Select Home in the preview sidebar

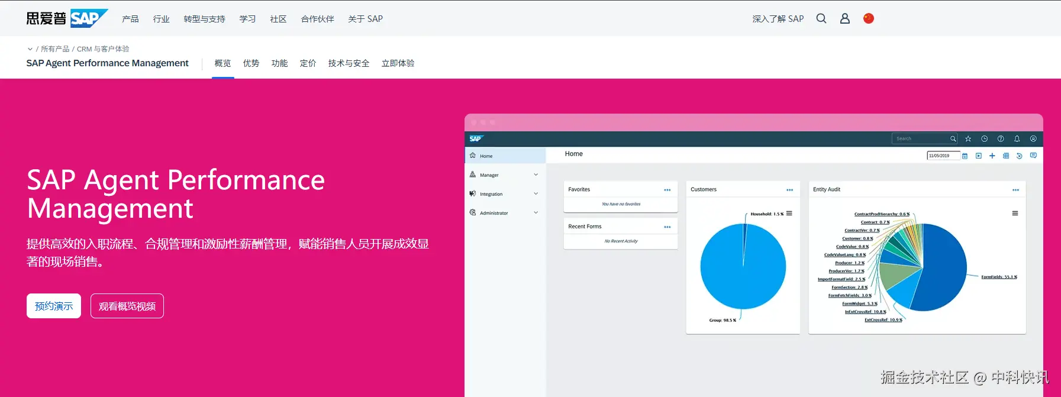pyautogui.click(x=505, y=156)
